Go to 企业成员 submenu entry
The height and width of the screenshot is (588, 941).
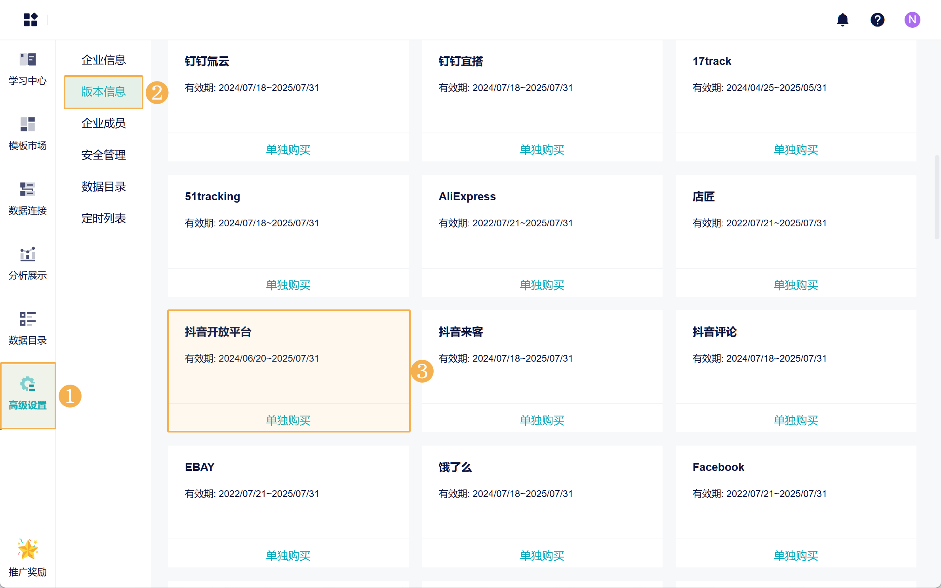103,123
